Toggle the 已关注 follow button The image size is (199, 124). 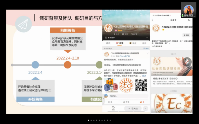[x=133, y=108]
